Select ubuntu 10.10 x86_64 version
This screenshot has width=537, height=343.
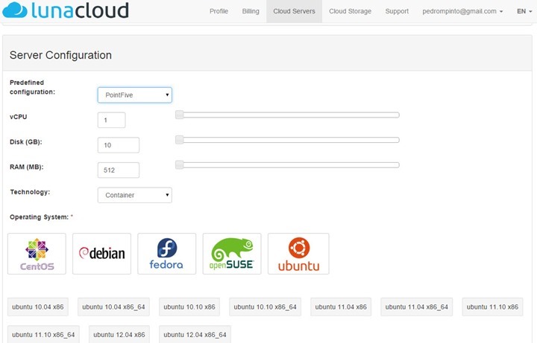point(265,307)
